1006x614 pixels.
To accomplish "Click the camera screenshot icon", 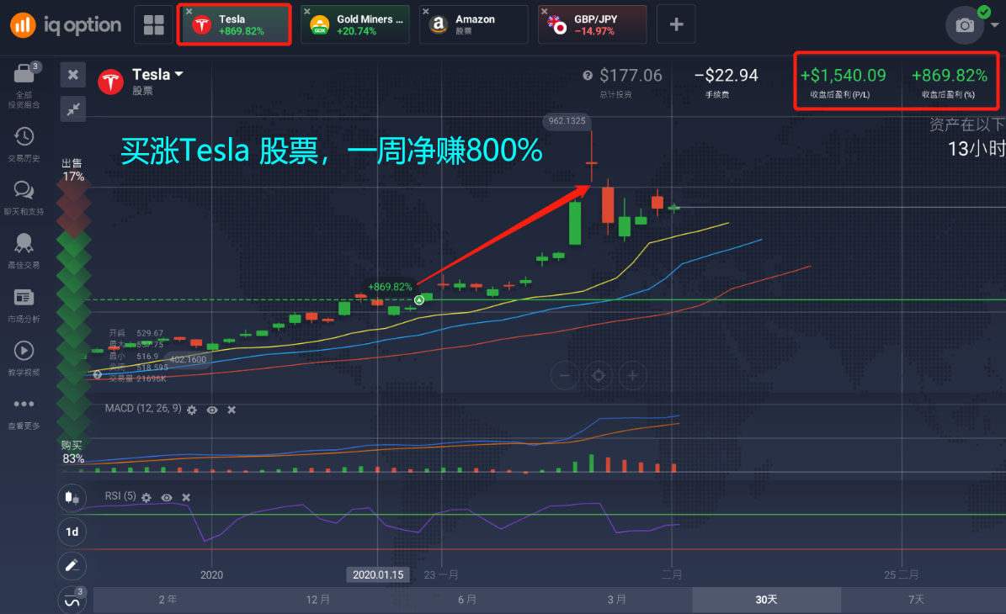I will pos(964,25).
